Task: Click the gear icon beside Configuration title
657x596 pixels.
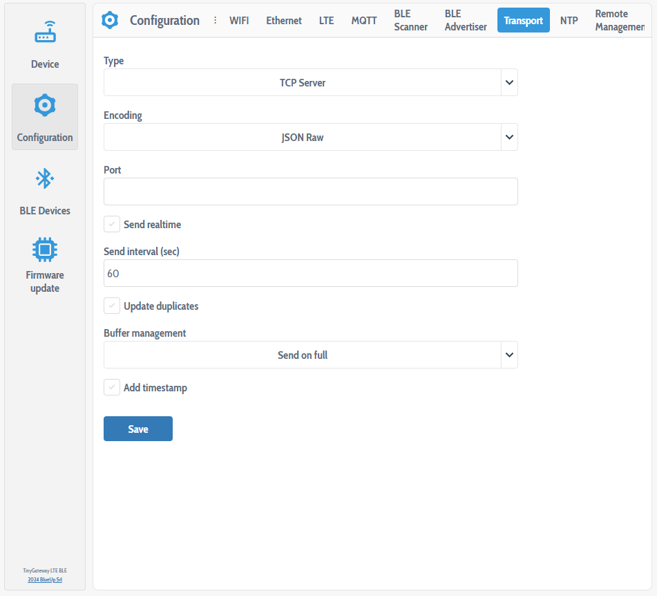Action: pos(110,21)
